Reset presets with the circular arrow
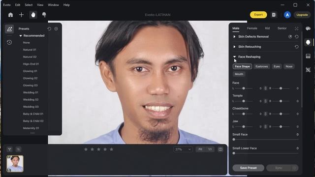The width and height of the screenshot is (315, 177). pos(49,29)
